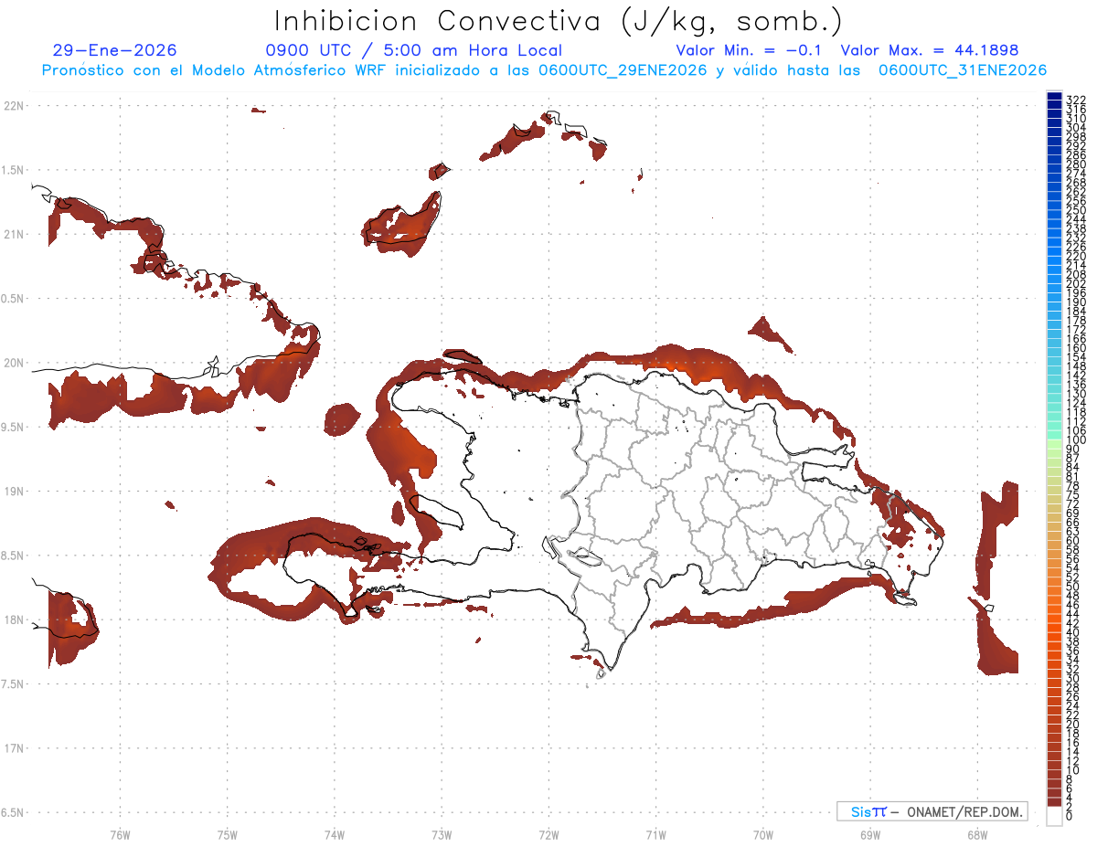
Task: Click the "20N" latitude label
Action: [14, 363]
